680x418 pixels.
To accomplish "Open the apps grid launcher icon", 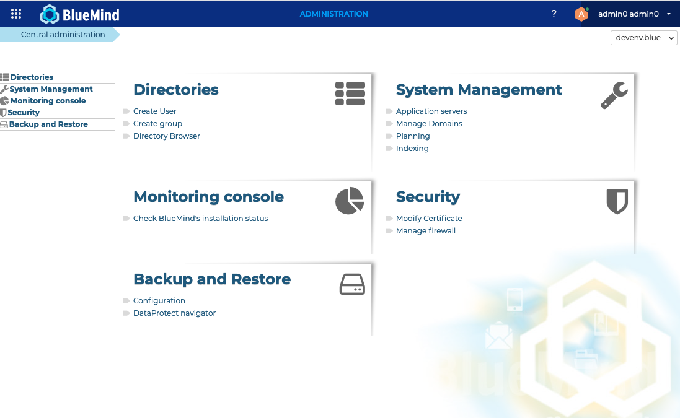I will pos(17,14).
